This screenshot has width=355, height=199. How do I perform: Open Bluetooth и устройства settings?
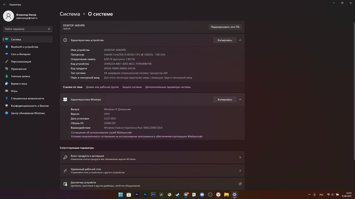point(28,47)
